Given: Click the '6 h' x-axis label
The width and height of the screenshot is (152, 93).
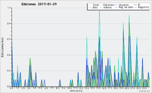Looking at the screenshot, I should tap(46, 88).
